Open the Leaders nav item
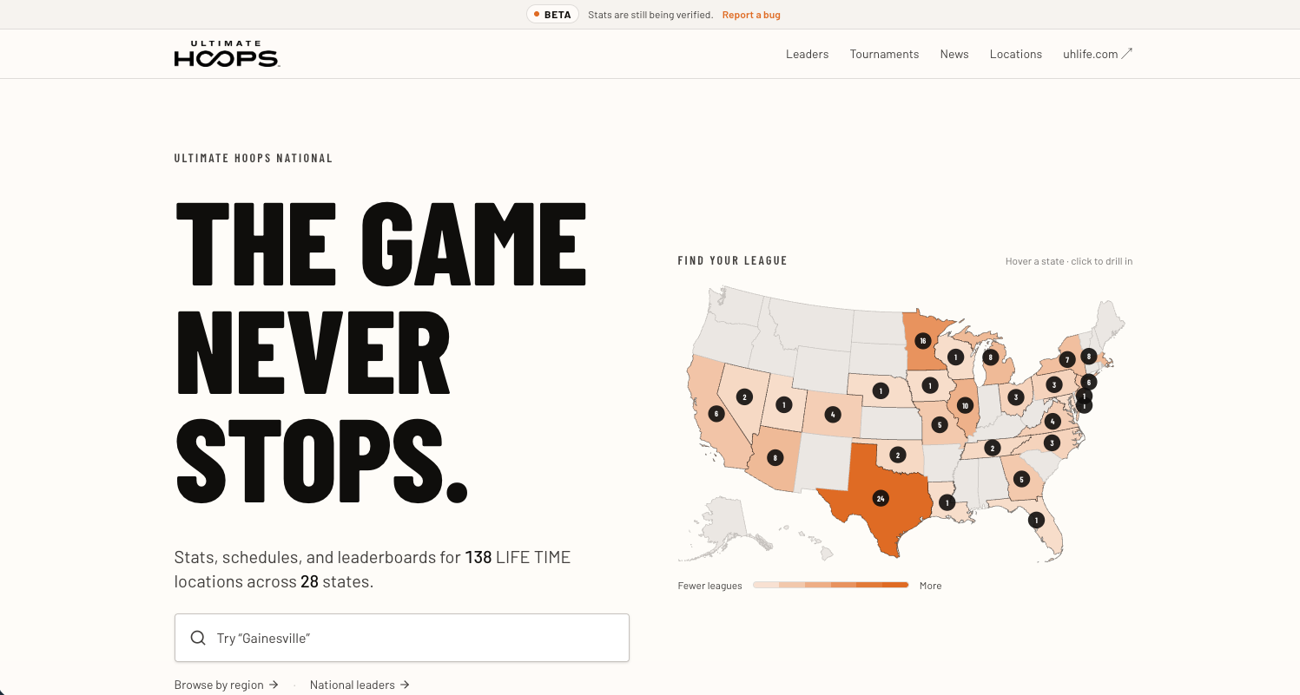1300x695 pixels. 808,54
